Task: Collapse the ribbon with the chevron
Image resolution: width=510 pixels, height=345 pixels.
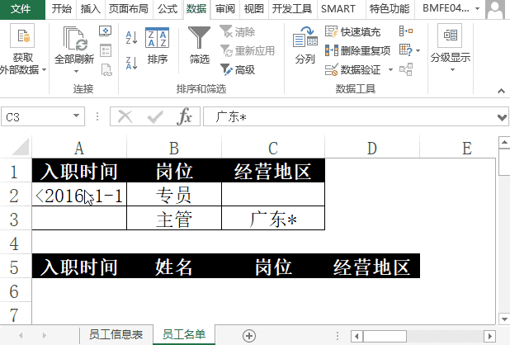Action: (x=501, y=91)
